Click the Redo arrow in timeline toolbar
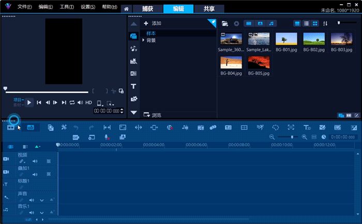362x224 pixels. click(92, 127)
